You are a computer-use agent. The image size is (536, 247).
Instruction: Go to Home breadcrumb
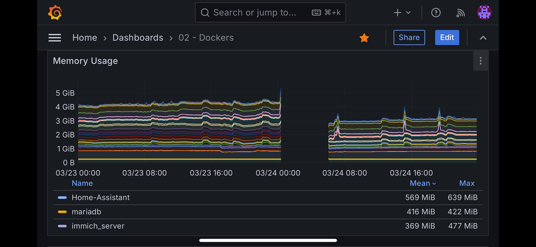(85, 38)
